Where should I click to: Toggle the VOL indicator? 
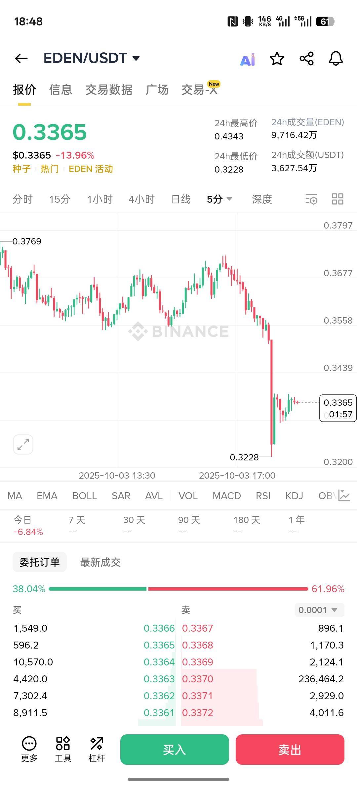[x=188, y=496]
